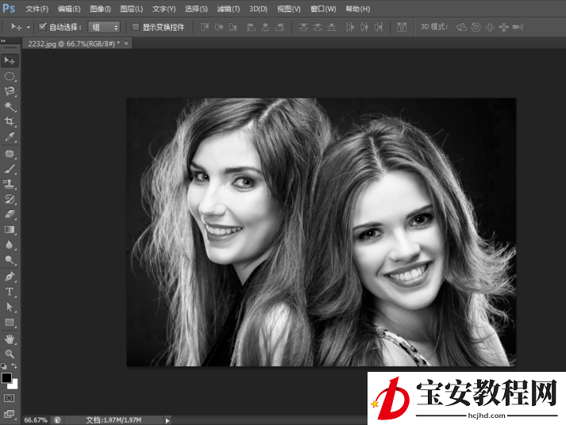The width and height of the screenshot is (566, 425).
Task: Click the Auto-Align Layers button
Action: point(402,27)
